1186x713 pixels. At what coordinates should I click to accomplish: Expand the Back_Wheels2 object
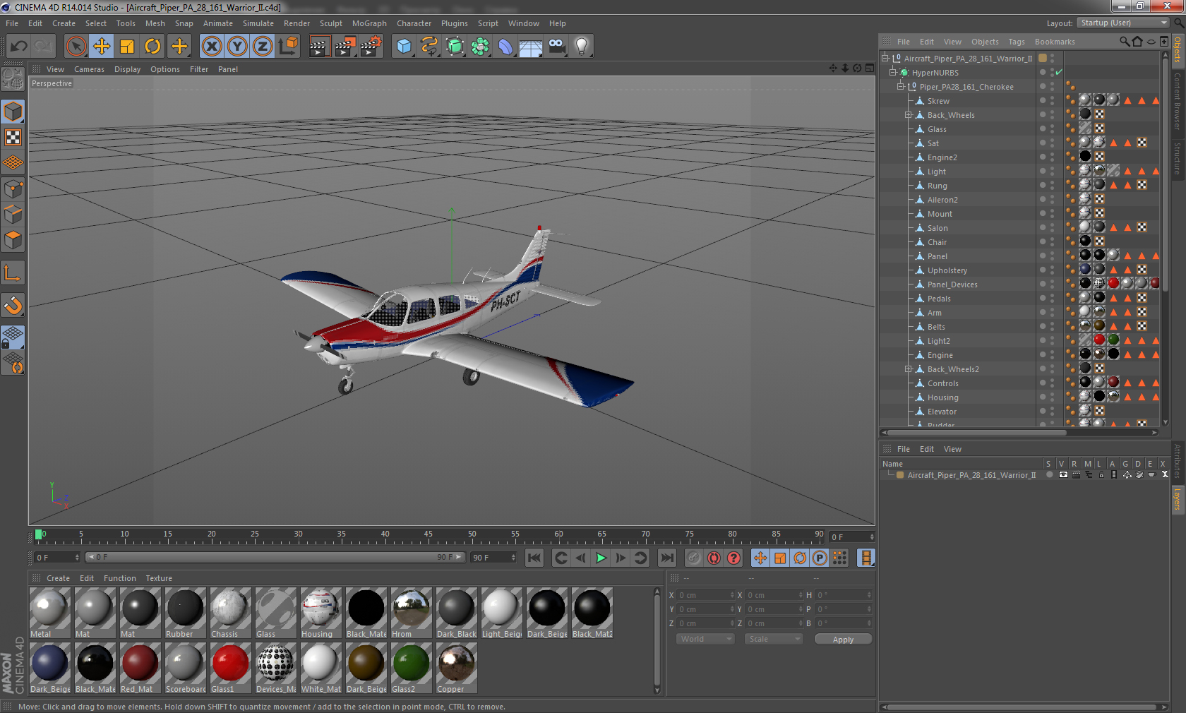(x=909, y=369)
